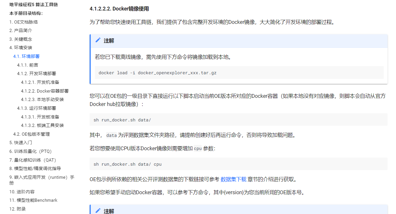This screenshot has width=396, height=214.
Task: Open 4.1.2.3. 本地手动安装
Action: [x=42, y=99]
